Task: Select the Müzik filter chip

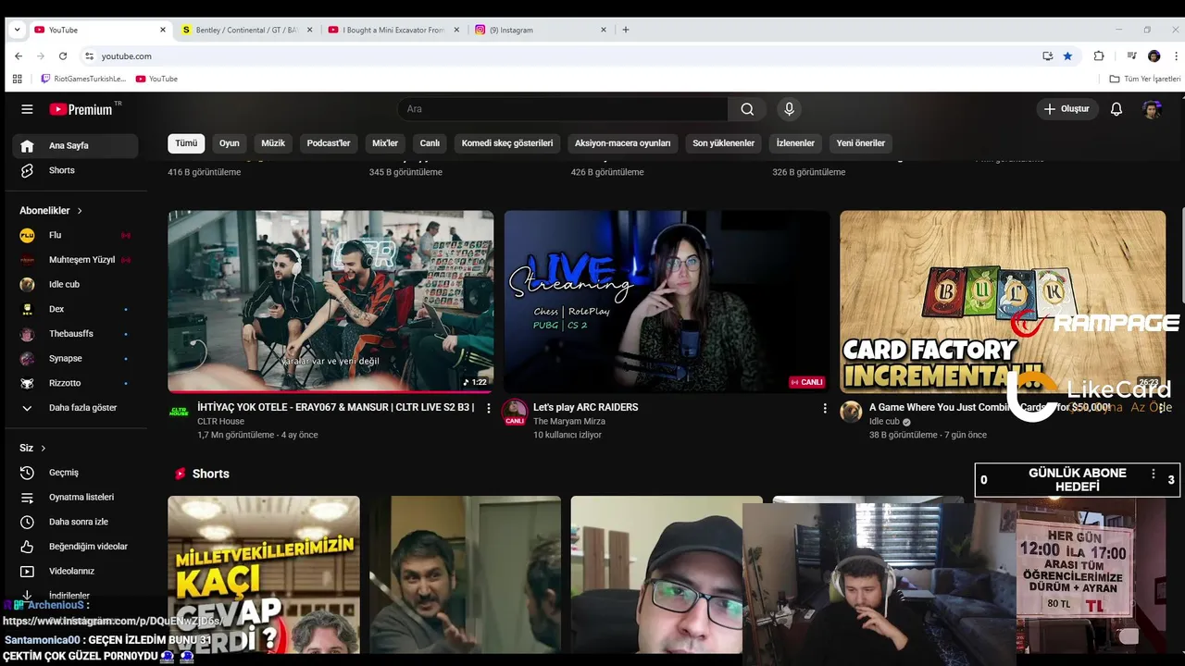Action: (x=273, y=143)
